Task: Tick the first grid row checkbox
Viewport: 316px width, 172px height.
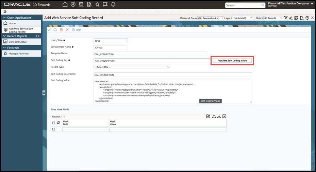Action: coord(54,129)
